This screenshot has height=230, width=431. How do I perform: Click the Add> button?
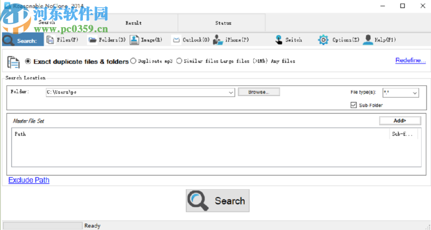click(400, 121)
